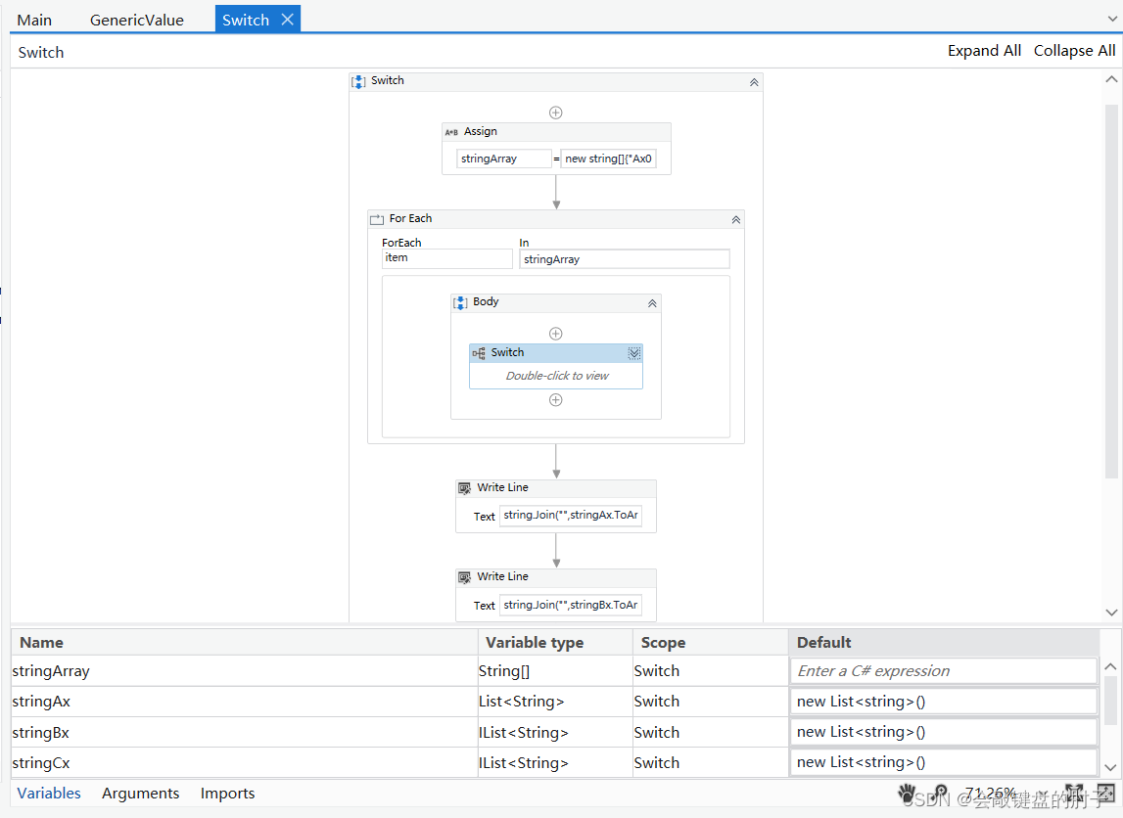Click the Switch activity icon inside Body
This screenshot has height=818, width=1123.
coord(478,352)
